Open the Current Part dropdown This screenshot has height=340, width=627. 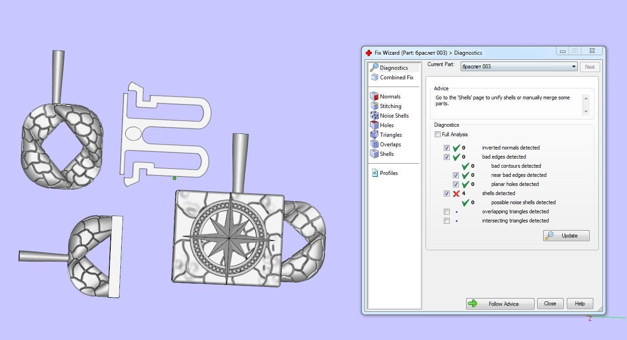pyautogui.click(x=519, y=67)
